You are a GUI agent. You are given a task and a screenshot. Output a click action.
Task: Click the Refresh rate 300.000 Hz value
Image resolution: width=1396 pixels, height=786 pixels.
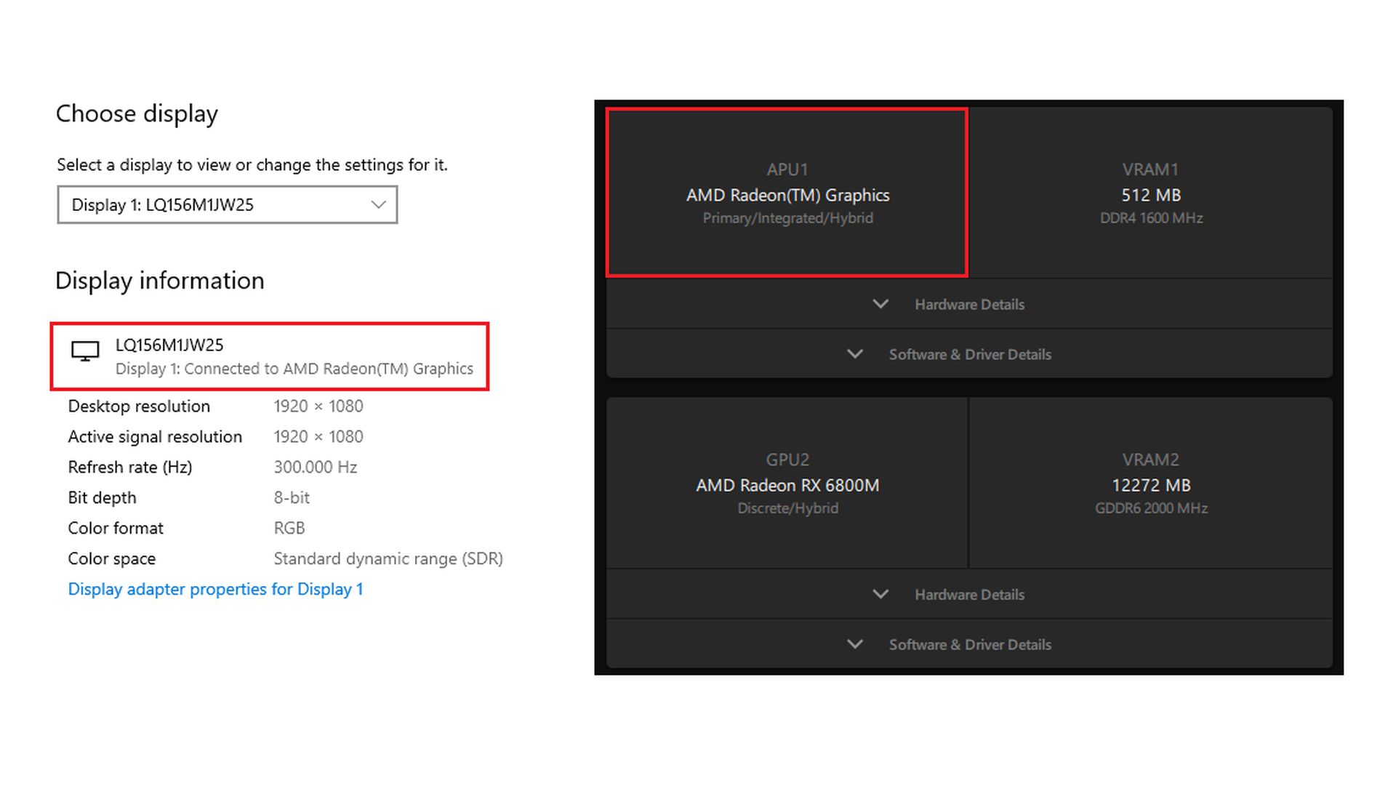point(316,468)
